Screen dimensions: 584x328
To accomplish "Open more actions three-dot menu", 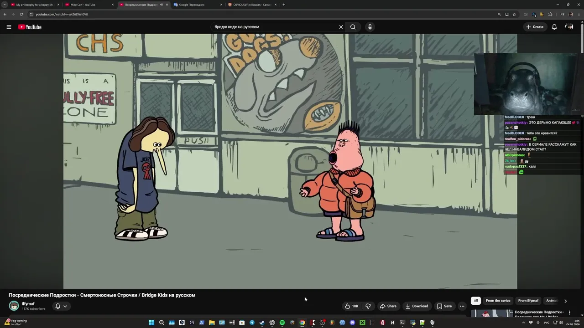I will [x=462, y=306].
